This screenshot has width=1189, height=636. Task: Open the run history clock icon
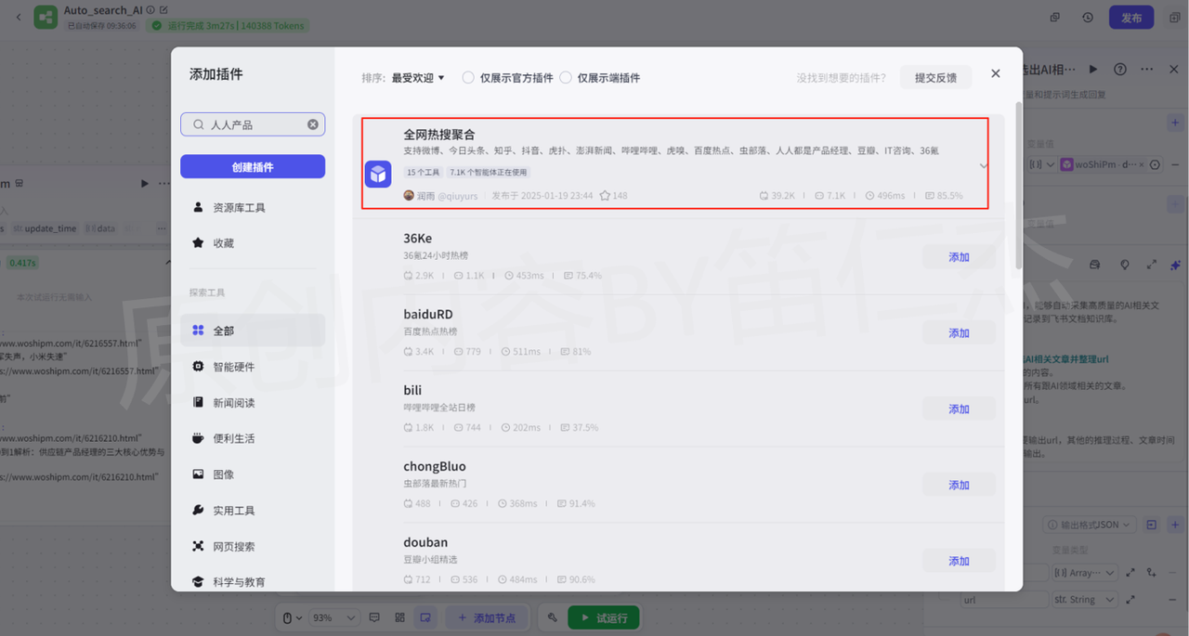pyautogui.click(x=1088, y=18)
